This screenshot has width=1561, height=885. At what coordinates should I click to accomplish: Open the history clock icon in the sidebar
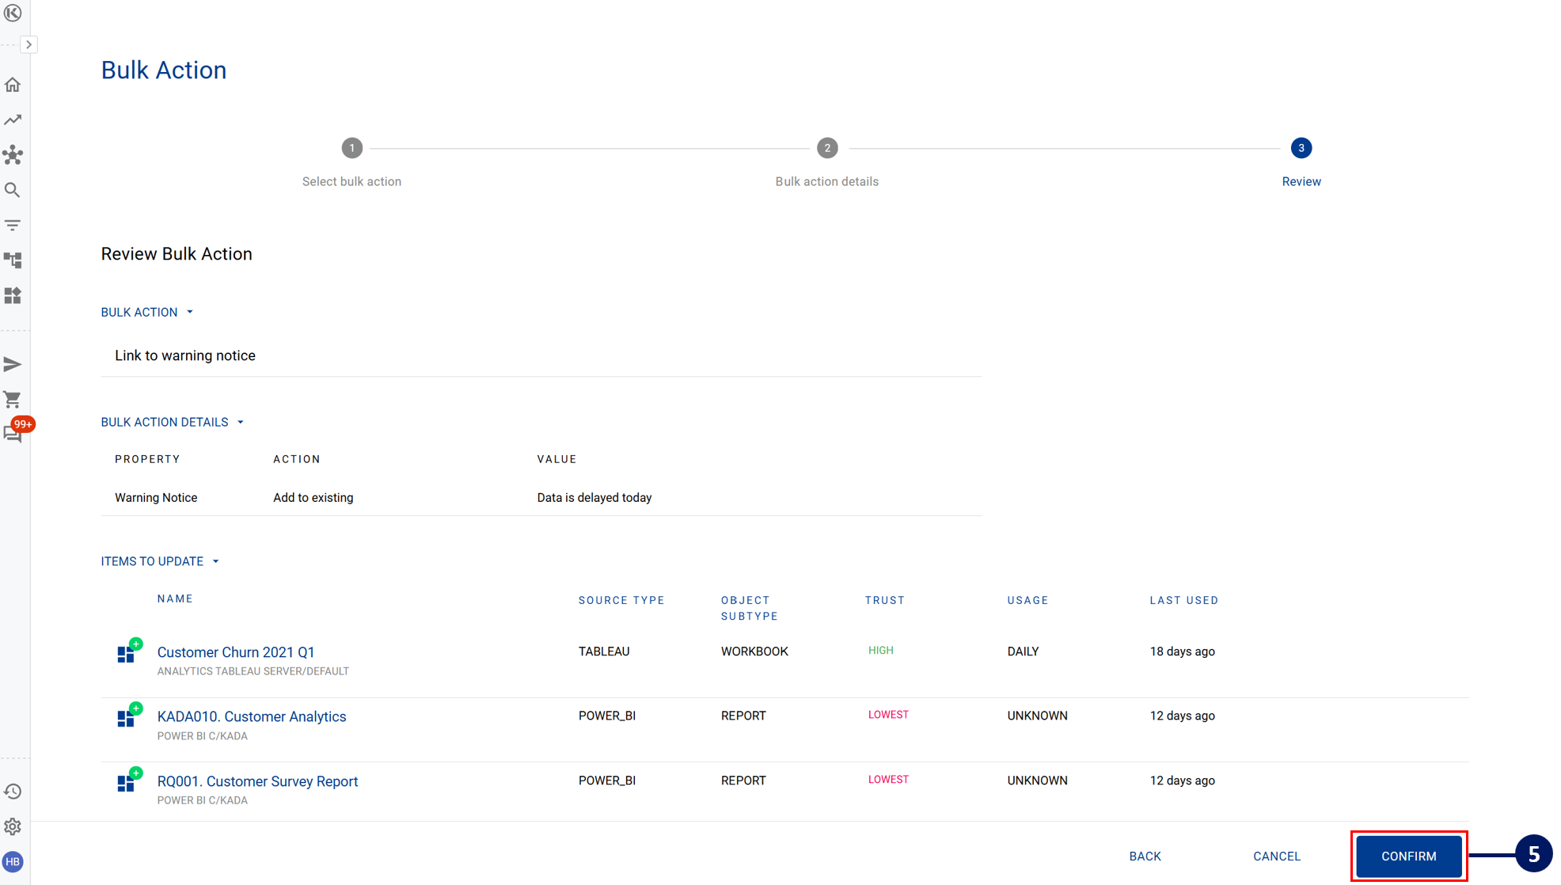[x=13, y=792]
